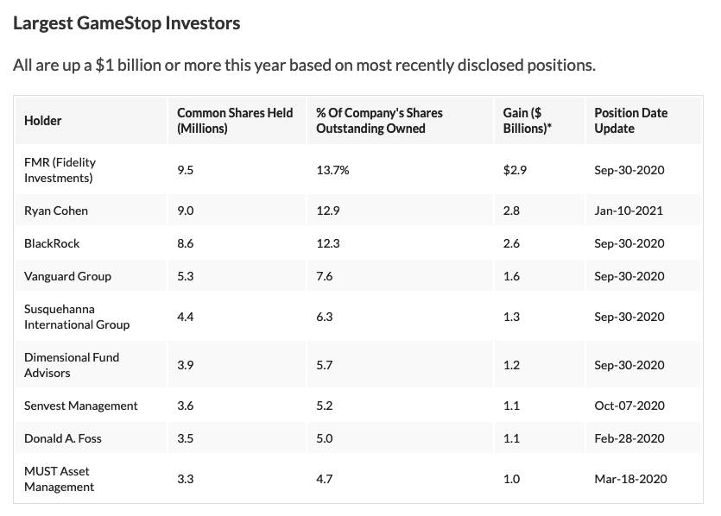Click the $2.9 gain value for FMR
This screenshot has width=721, height=516.
click(515, 170)
